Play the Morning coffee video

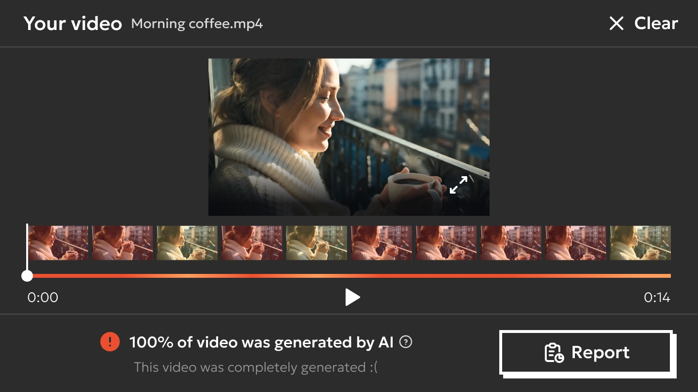coord(352,297)
